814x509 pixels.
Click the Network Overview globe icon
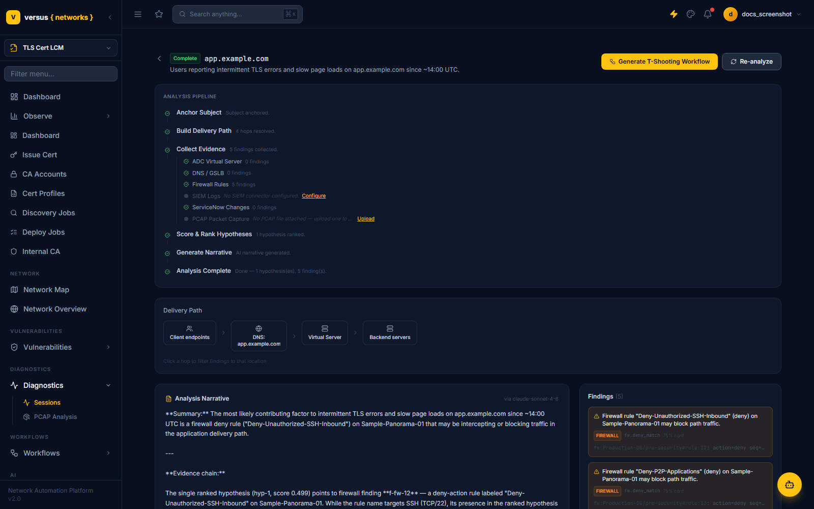[14, 309]
